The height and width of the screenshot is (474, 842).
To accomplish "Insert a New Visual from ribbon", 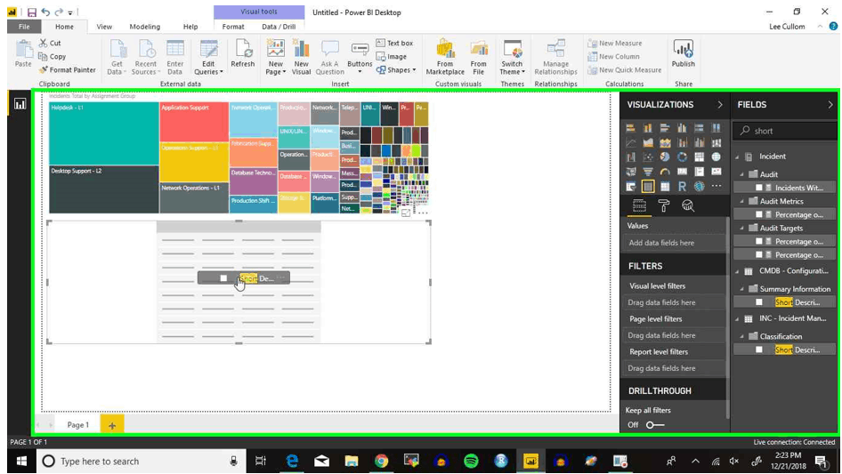I will 301,57.
